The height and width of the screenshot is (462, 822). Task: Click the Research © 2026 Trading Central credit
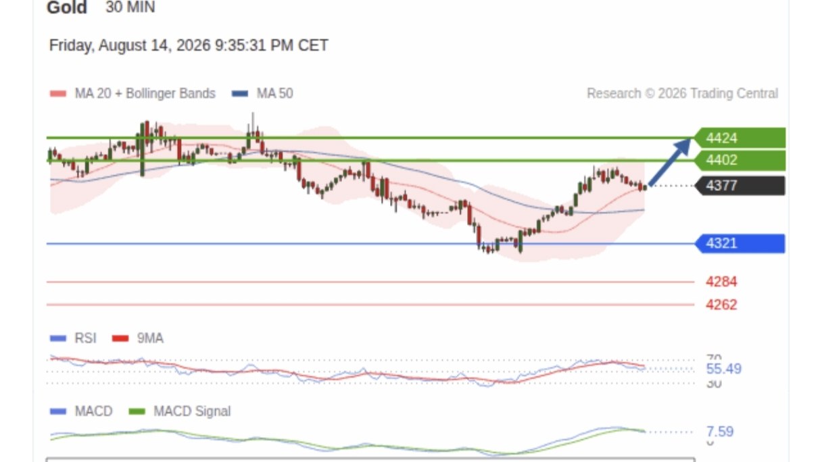coord(682,94)
